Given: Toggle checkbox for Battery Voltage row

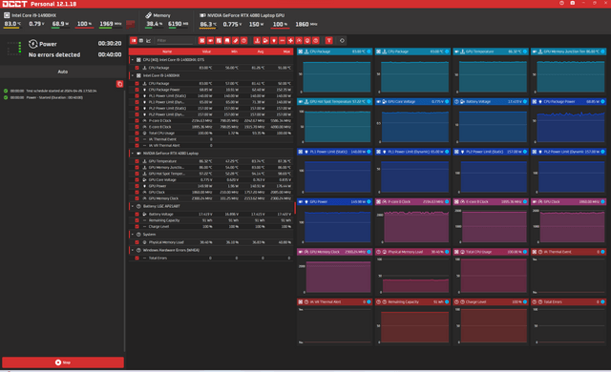Looking at the screenshot, I should click(137, 214).
